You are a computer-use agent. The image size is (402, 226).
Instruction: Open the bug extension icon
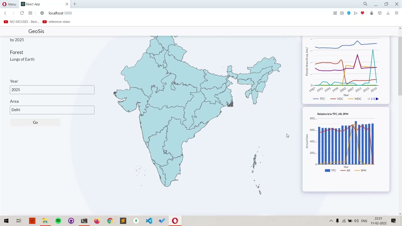click(372, 13)
